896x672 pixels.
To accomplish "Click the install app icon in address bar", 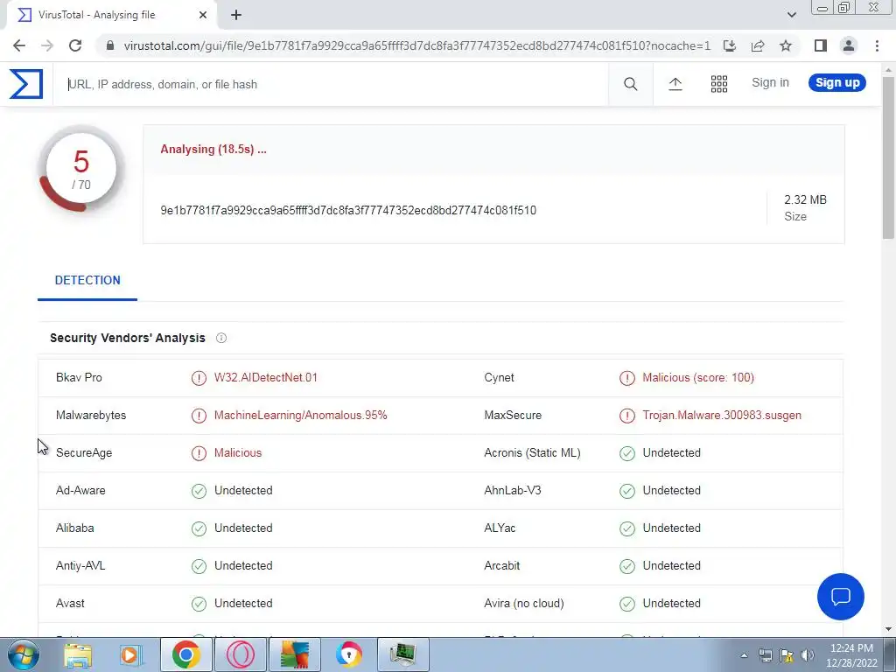I will tap(730, 45).
